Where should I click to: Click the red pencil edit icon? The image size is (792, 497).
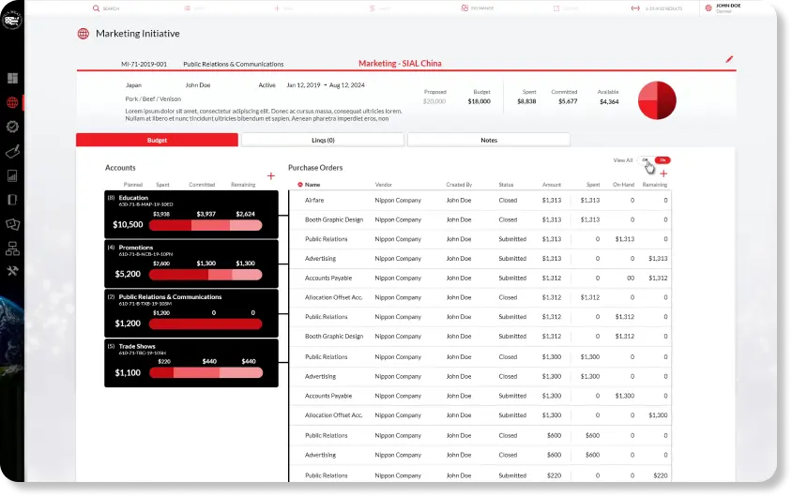coord(729,59)
